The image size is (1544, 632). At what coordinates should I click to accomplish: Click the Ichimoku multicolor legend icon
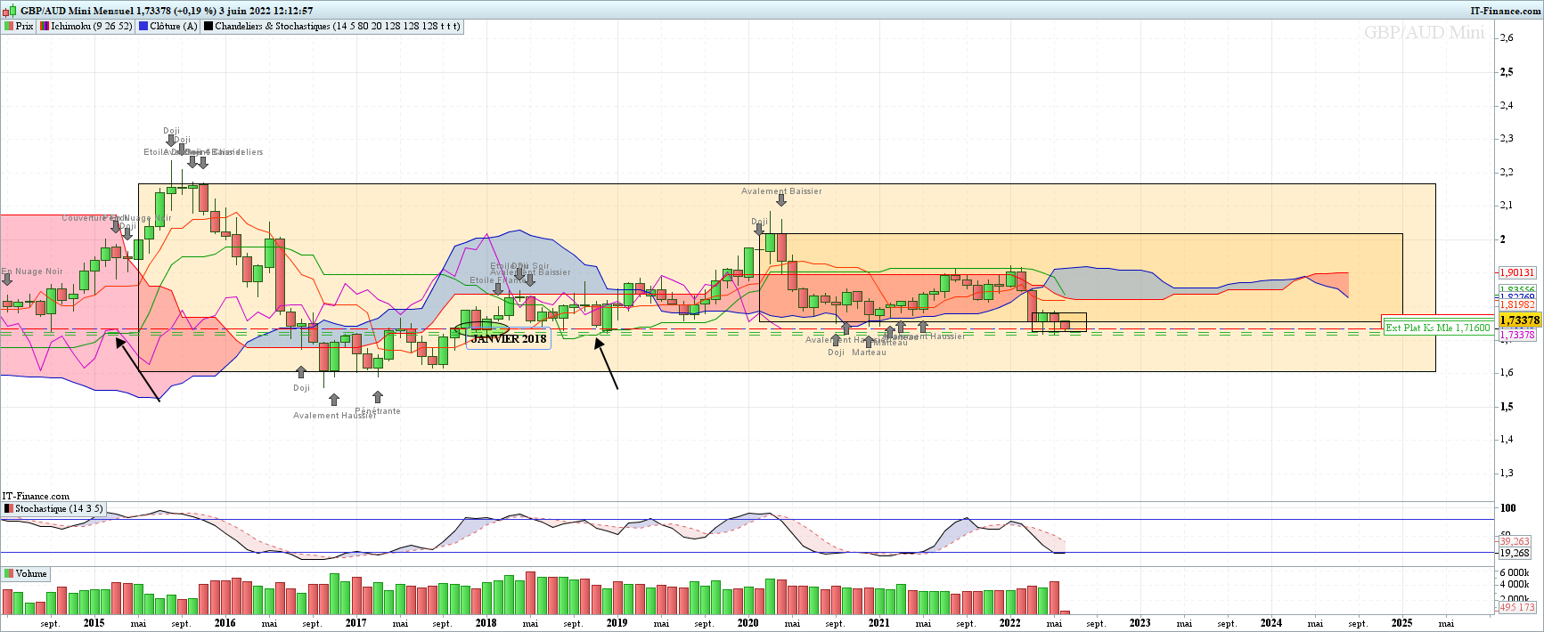pyautogui.click(x=45, y=27)
